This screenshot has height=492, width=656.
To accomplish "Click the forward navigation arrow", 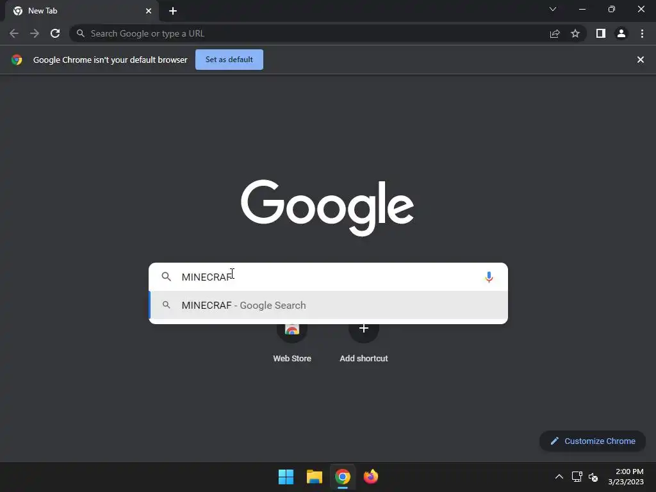I will [x=35, y=33].
